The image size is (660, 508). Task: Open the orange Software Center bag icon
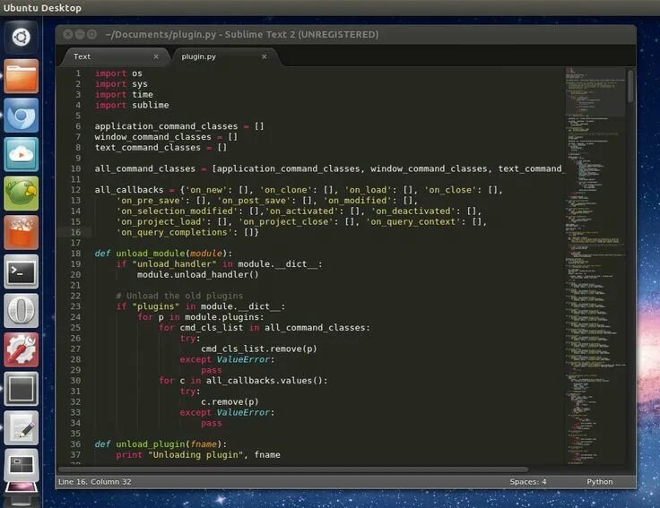(21, 233)
